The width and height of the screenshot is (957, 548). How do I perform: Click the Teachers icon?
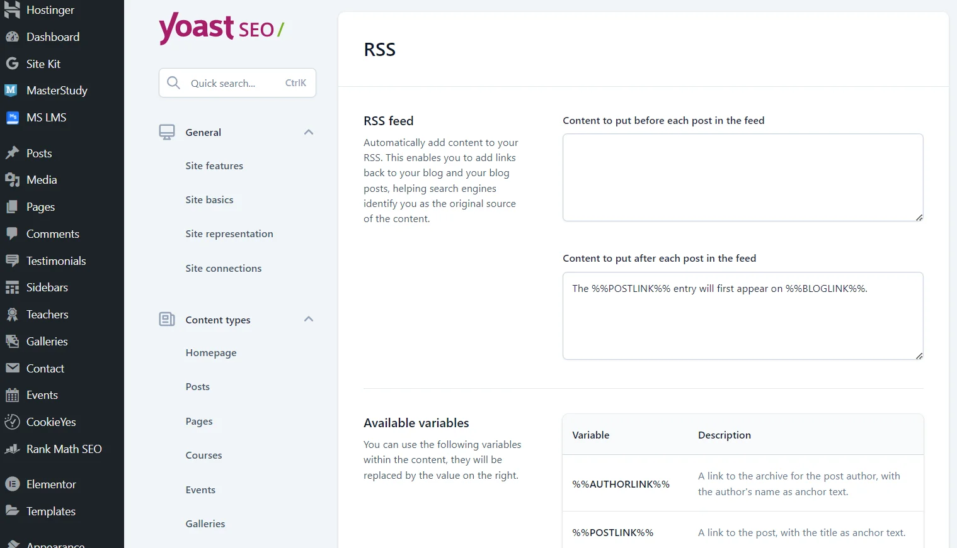coord(12,314)
